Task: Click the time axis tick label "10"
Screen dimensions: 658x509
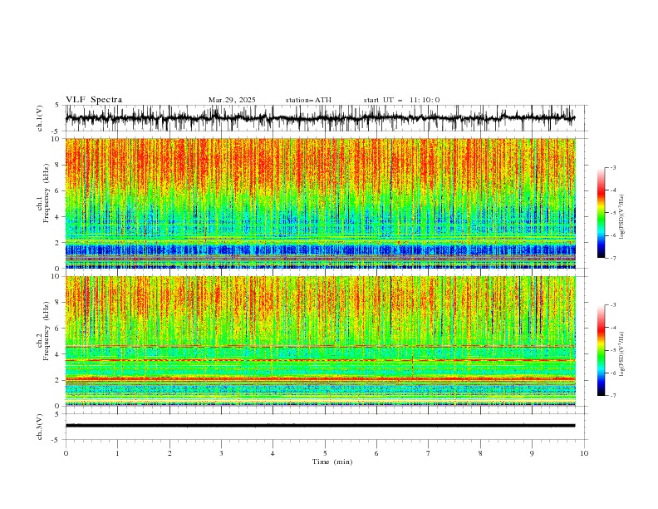Action: click(x=584, y=453)
